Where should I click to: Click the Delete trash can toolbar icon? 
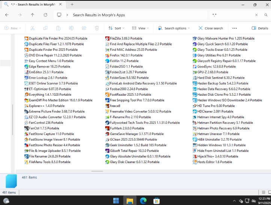(x=97, y=28)
